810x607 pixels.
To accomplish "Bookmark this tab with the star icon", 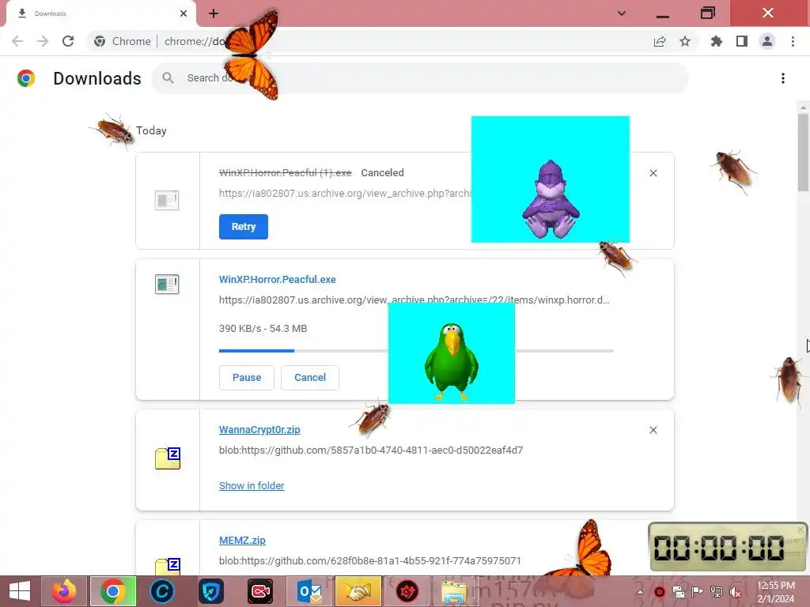I will [x=685, y=41].
